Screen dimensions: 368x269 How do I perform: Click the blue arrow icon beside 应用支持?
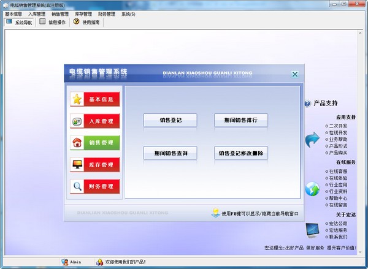(313, 140)
